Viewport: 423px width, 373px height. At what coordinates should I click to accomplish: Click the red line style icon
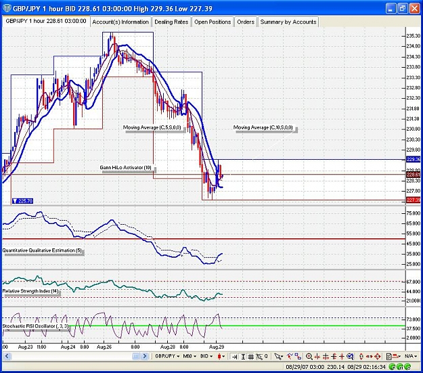[396, 357]
